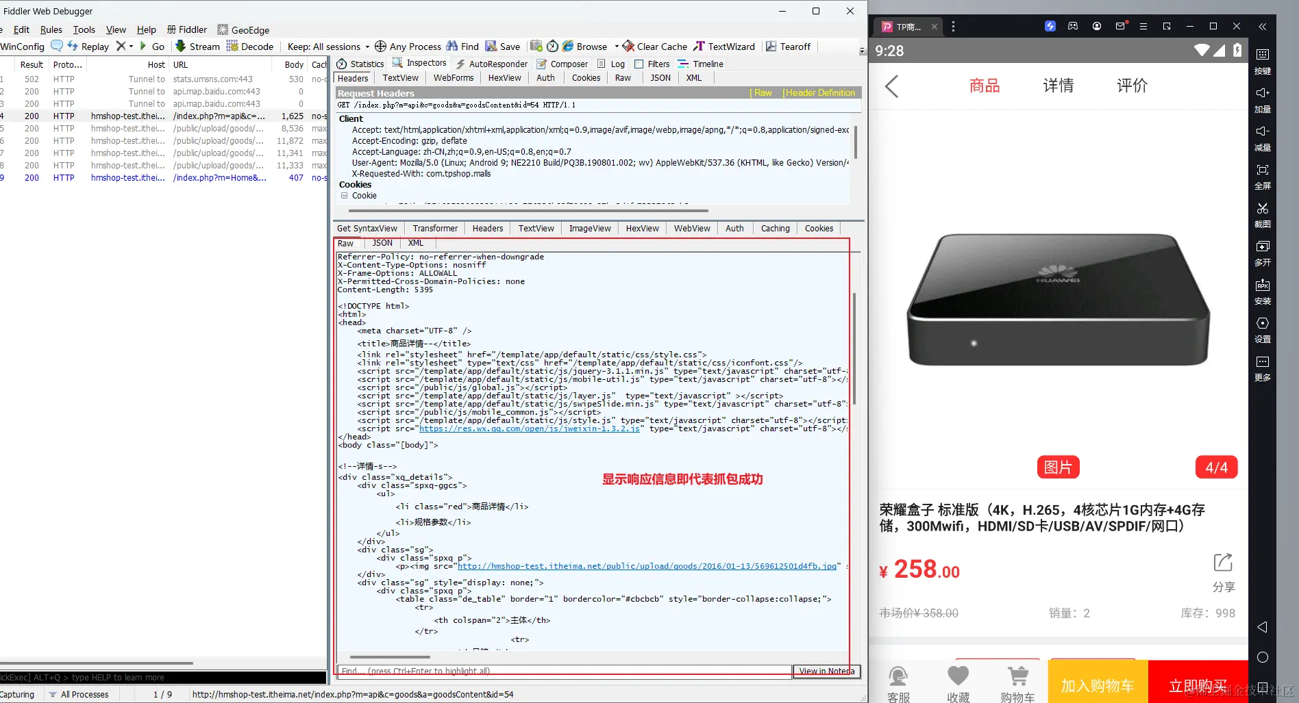The image size is (1299, 703).
Task: Click the gamepad icon in emulator title bar
Action: (x=1073, y=26)
